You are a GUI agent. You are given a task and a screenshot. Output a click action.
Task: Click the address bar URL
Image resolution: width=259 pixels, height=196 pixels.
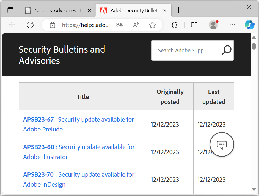86,25
